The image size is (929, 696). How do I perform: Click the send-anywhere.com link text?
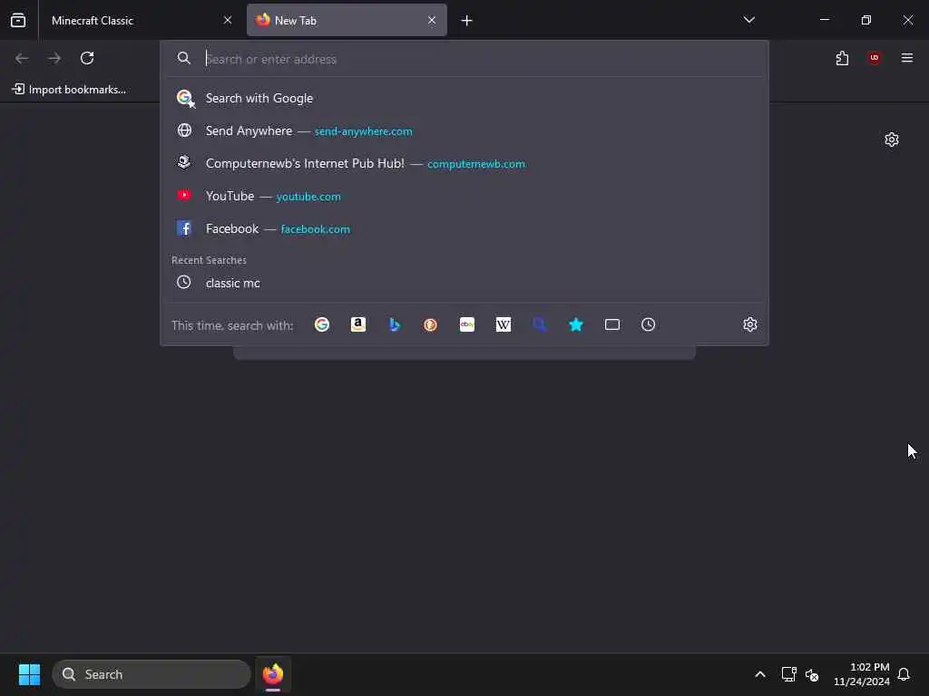363,131
